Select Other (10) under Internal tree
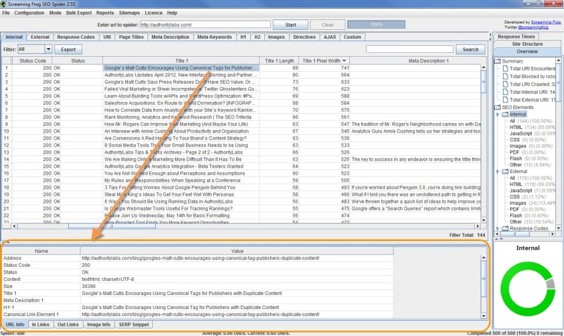Screen dimensions: 564x336 [530, 165]
